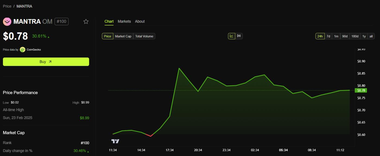Switch to candlestick chart view icon
The width and height of the screenshot is (380, 156).
pos(239,36)
